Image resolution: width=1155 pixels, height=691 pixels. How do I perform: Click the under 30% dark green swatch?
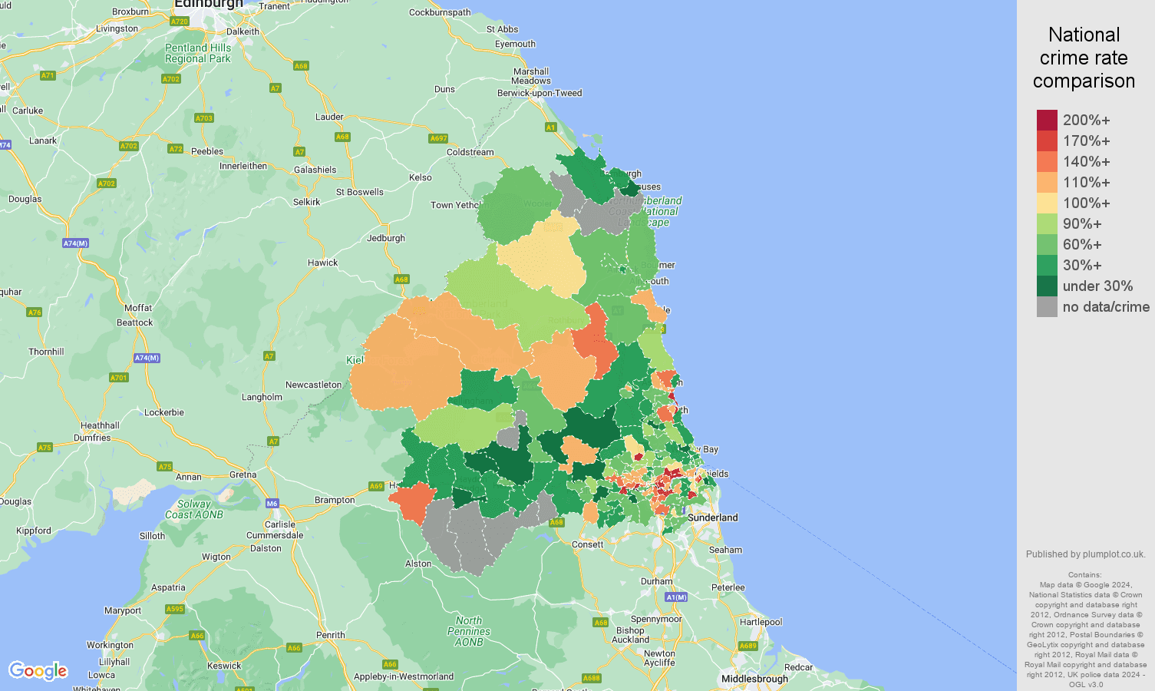pyautogui.click(x=1047, y=286)
